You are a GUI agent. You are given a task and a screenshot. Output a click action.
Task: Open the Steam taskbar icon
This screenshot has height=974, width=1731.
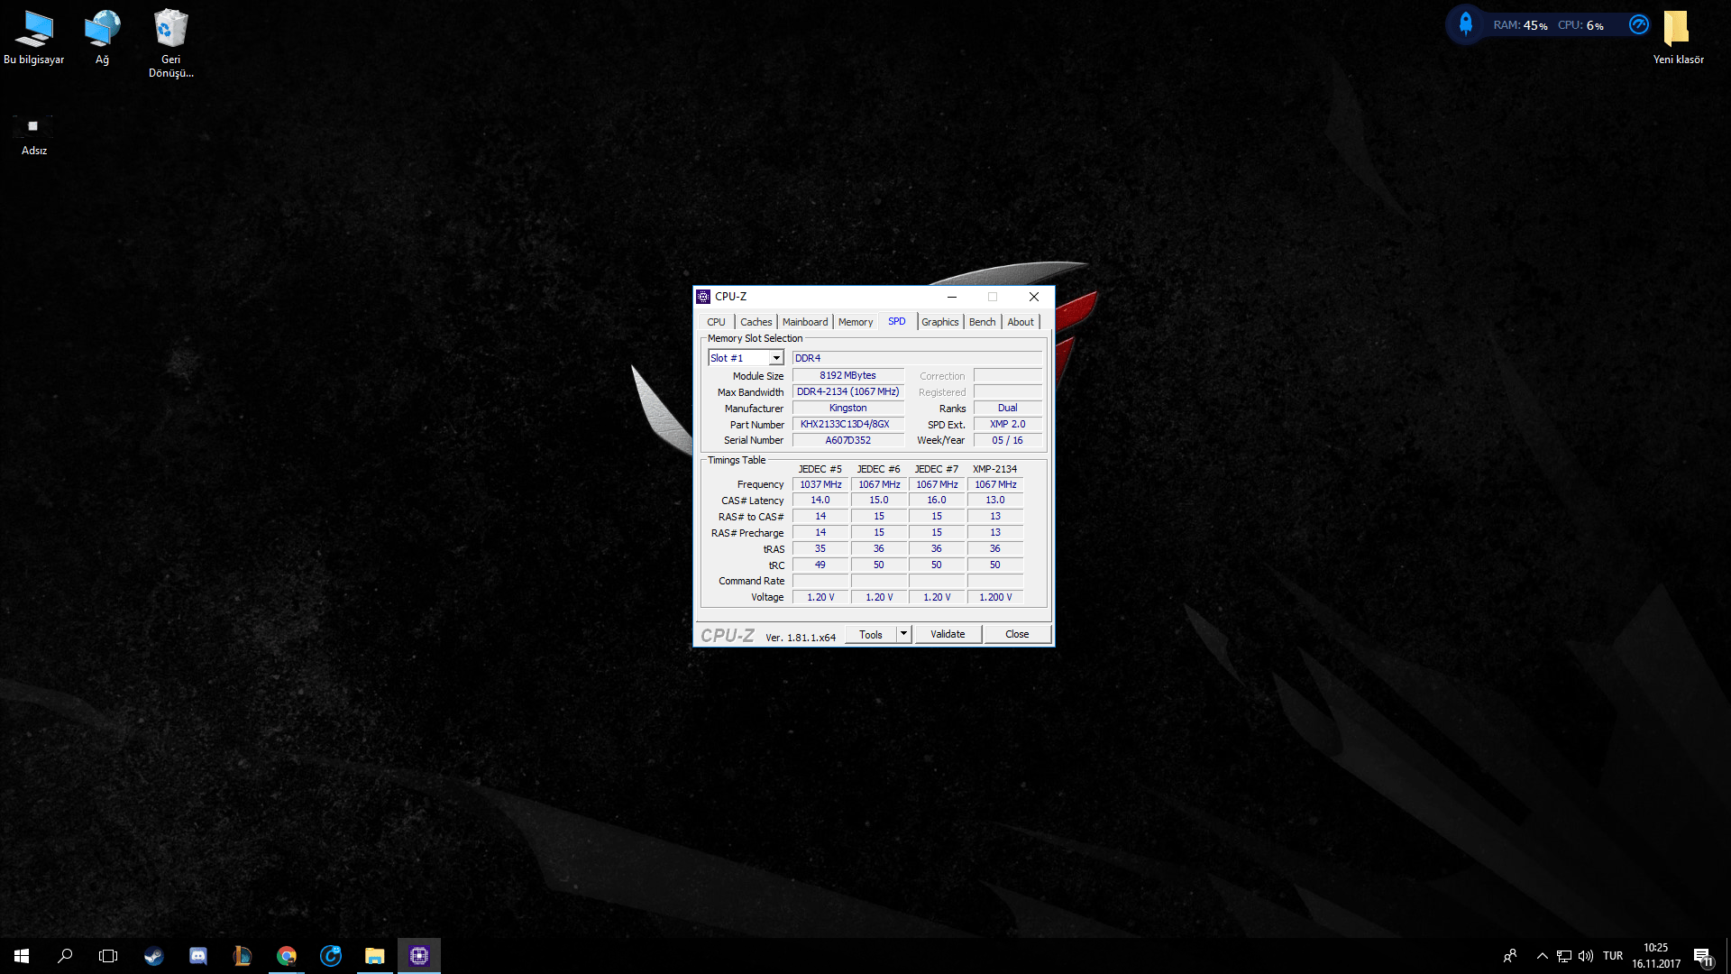(153, 956)
